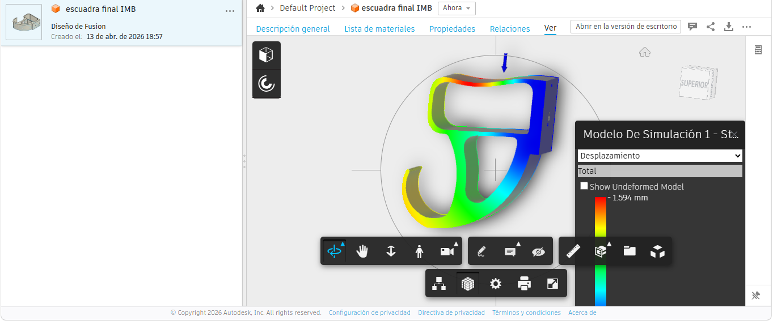
Task: Open the more options ellipsis in header
Action: (x=746, y=27)
